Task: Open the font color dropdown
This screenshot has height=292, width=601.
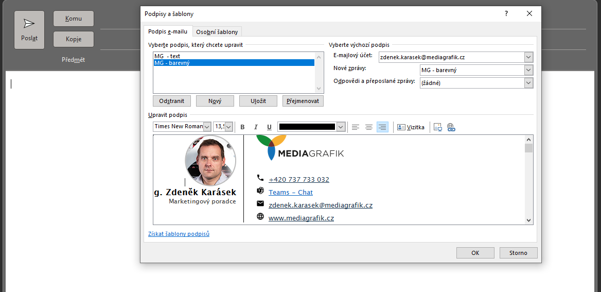Action: point(341,127)
